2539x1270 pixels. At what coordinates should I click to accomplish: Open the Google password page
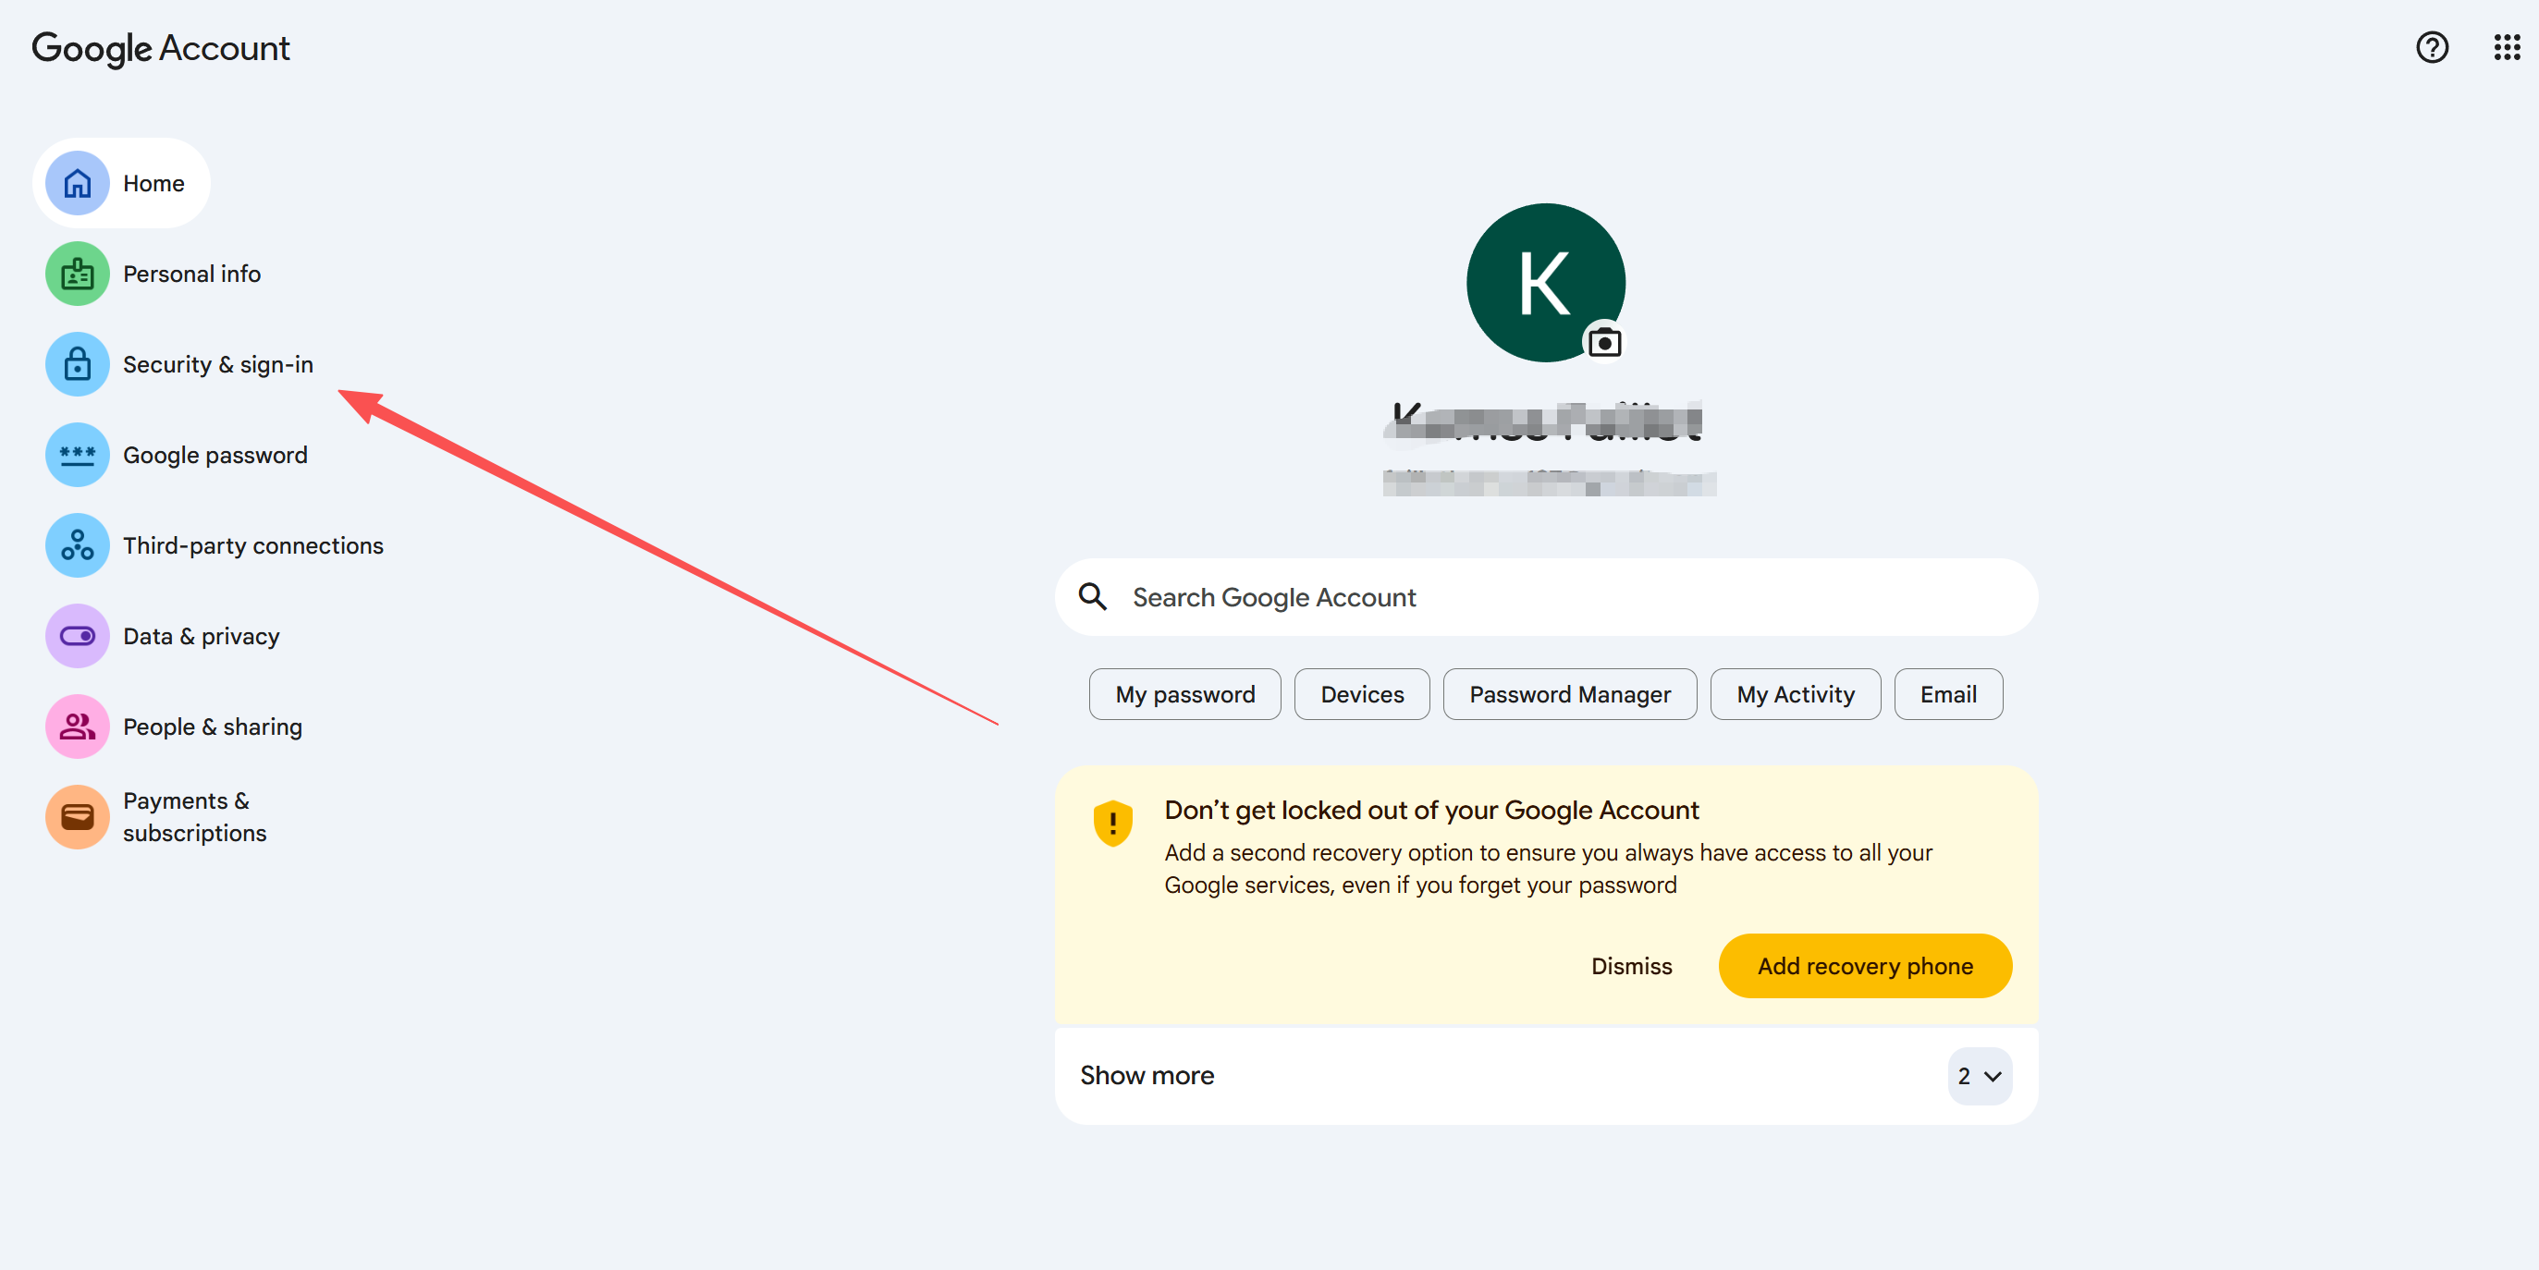[x=215, y=455]
